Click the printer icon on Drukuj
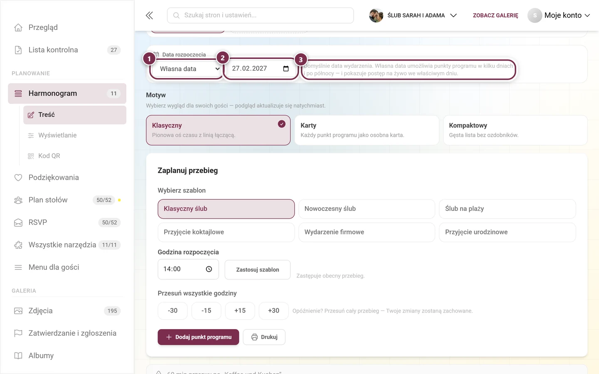The image size is (599, 374). pyautogui.click(x=255, y=337)
